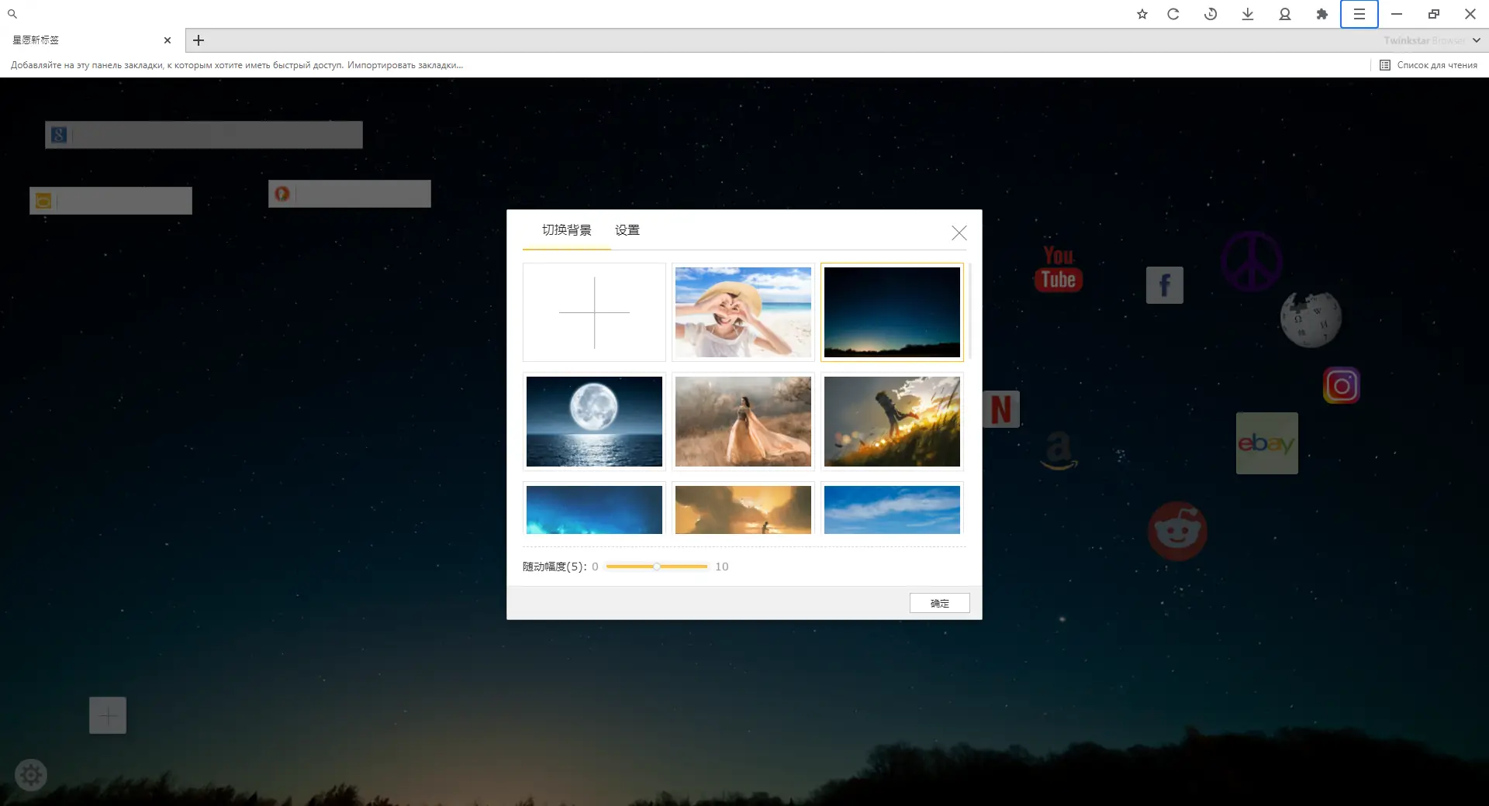Open the downloads manager icon
The width and height of the screenshot is (1489, 806).
(x=1247, y=13)
